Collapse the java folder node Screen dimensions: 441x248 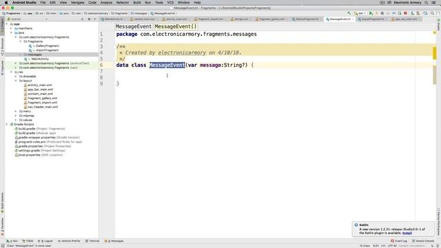point(12,33)
